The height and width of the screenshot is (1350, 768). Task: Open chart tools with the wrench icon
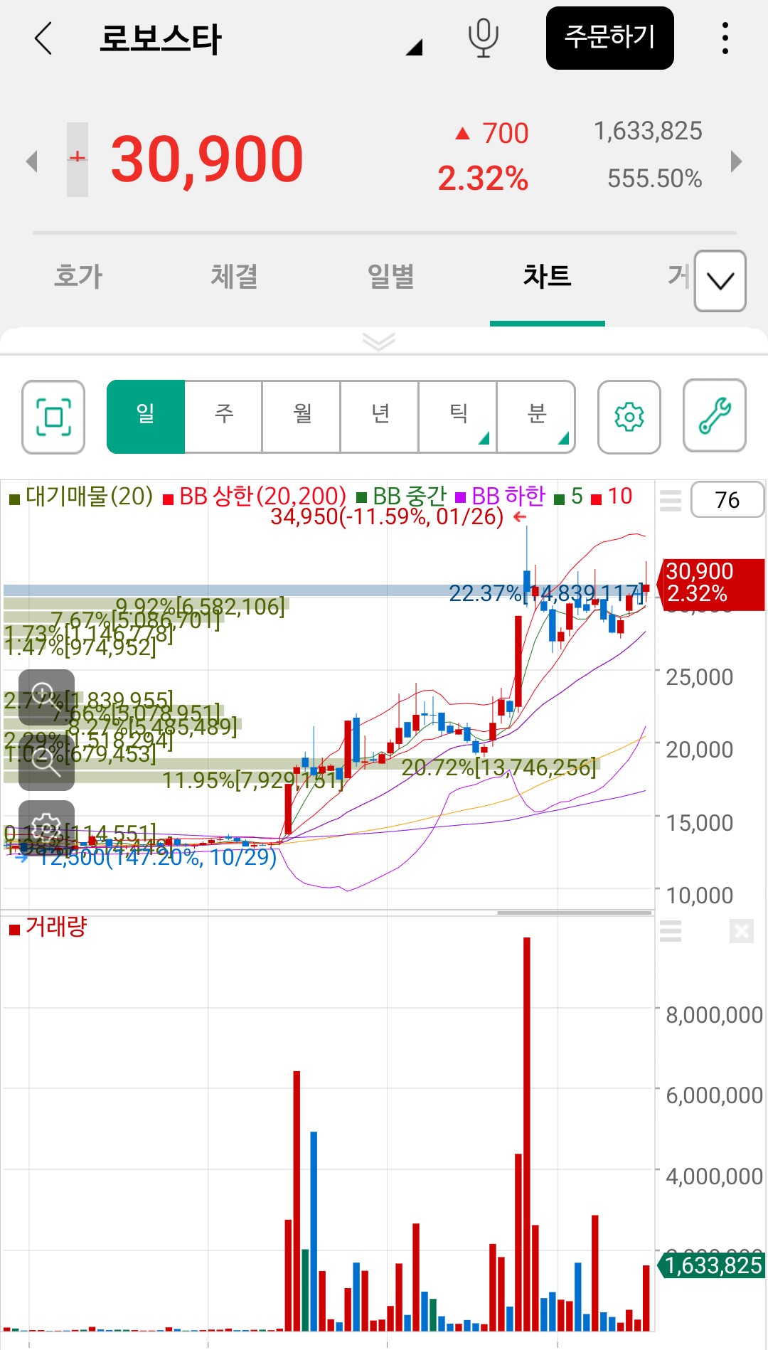click(x=715, y=417)
